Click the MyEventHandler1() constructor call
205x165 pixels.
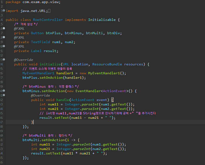click(106, 73)
